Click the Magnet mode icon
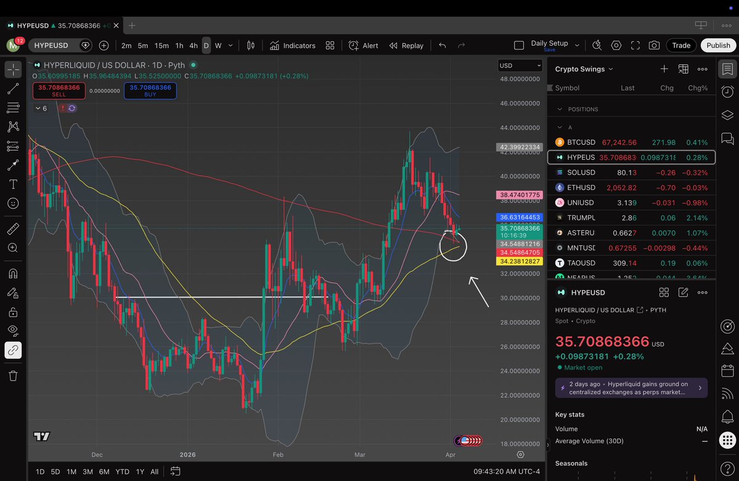Image resolution: width=739 pixels, height=481 pixels. pyautogui.click(x=13, y=273)
